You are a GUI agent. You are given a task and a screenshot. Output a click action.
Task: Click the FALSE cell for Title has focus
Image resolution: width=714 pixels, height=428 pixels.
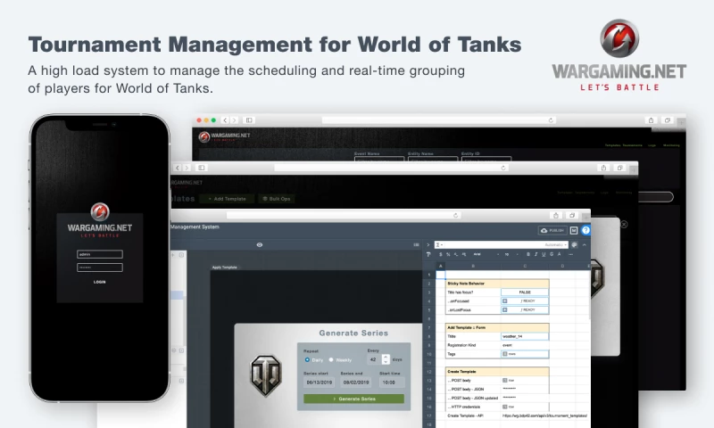coord(525,292)
